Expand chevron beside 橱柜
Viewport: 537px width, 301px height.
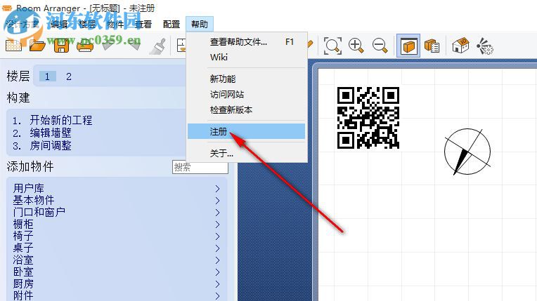pos(217,225)
